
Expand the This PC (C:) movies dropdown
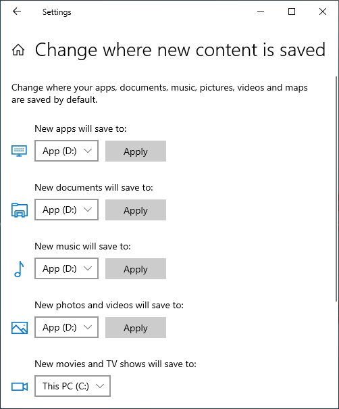pos(72,386)
